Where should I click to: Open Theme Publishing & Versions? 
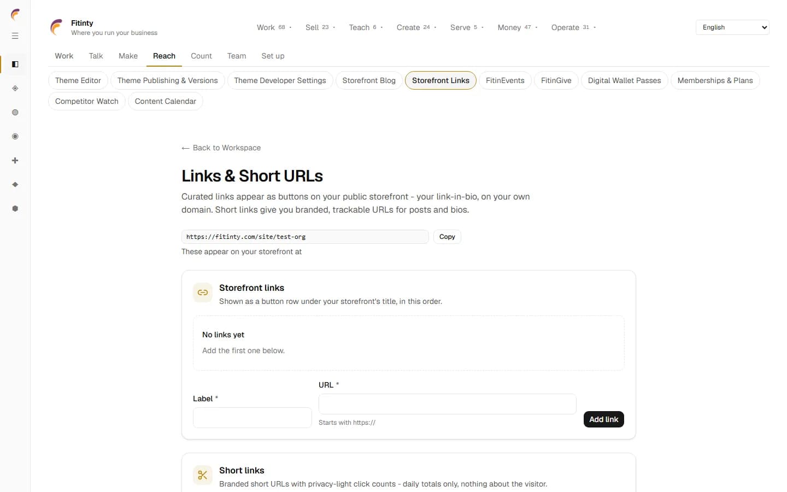[167, 80]
